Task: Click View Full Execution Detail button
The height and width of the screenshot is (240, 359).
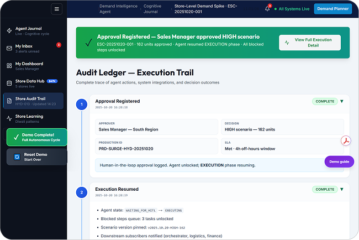Action: tap(310, 43)
